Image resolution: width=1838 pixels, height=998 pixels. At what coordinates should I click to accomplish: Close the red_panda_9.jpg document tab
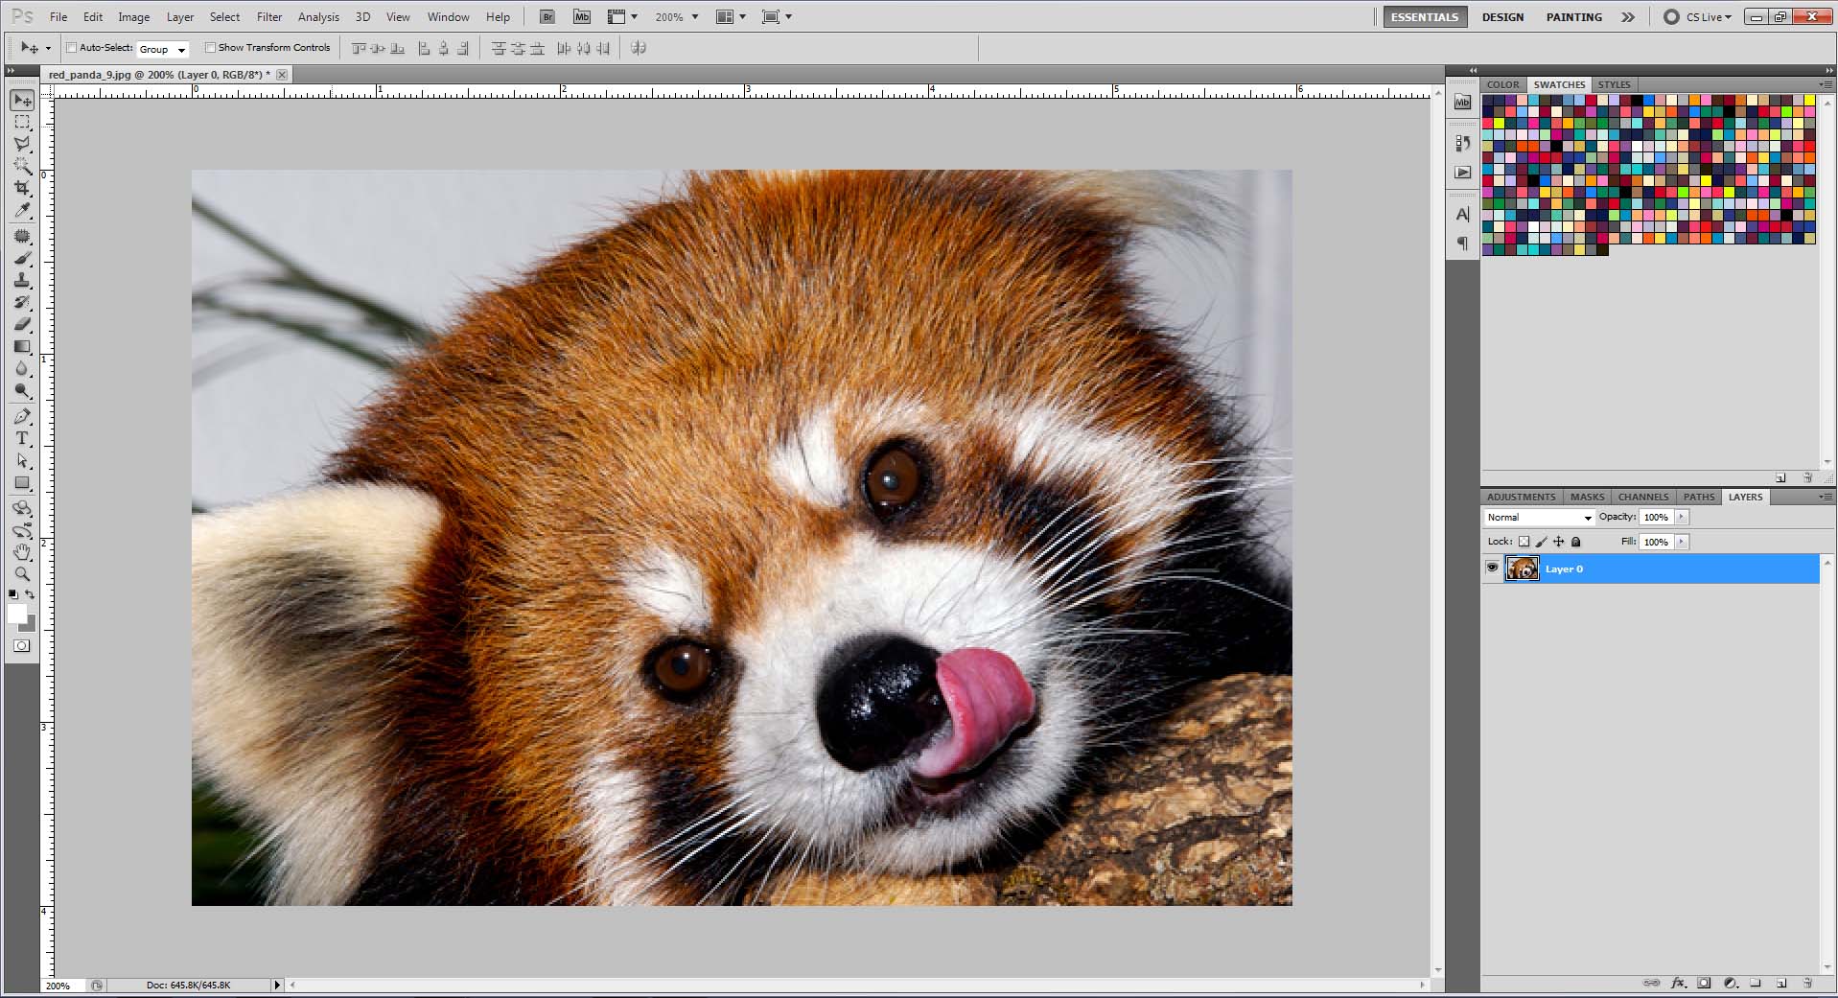pyautogui.click(x=282, y=74)
